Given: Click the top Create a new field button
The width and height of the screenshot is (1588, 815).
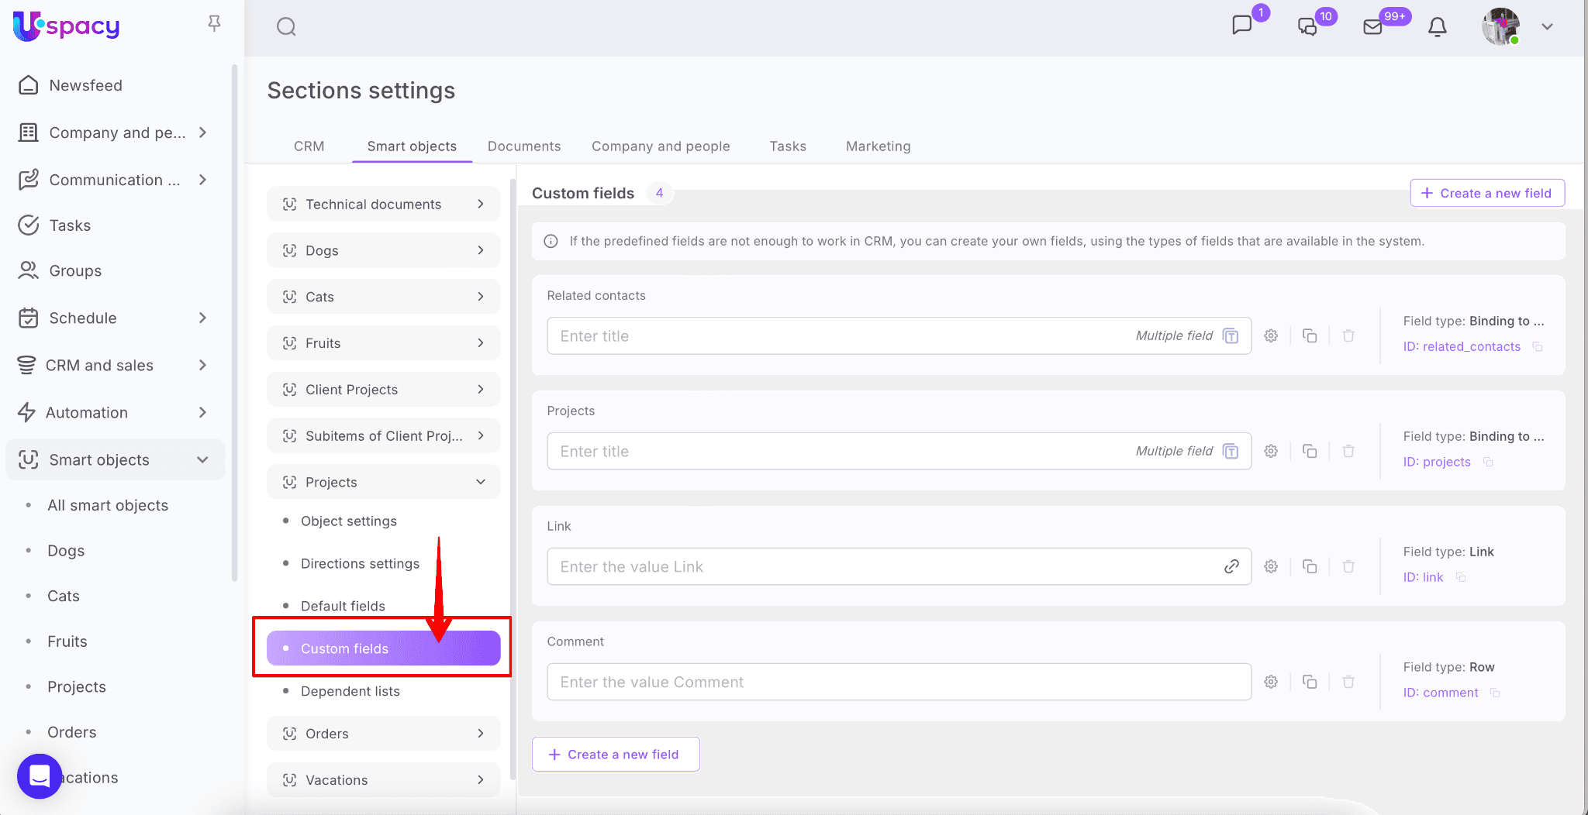Looking at the screenshot, I should point(1486,193).
